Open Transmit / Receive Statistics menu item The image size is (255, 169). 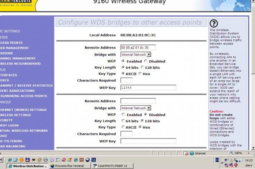26,85
